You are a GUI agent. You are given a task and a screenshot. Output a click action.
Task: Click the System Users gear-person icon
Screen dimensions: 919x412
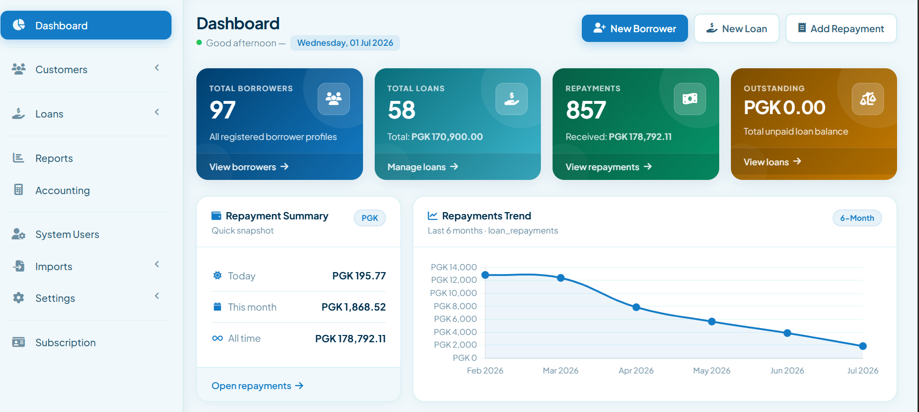pos(19,234)
